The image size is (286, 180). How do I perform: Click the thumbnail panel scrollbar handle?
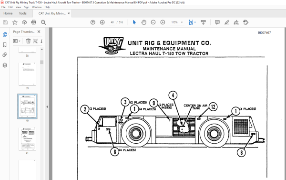42,62
